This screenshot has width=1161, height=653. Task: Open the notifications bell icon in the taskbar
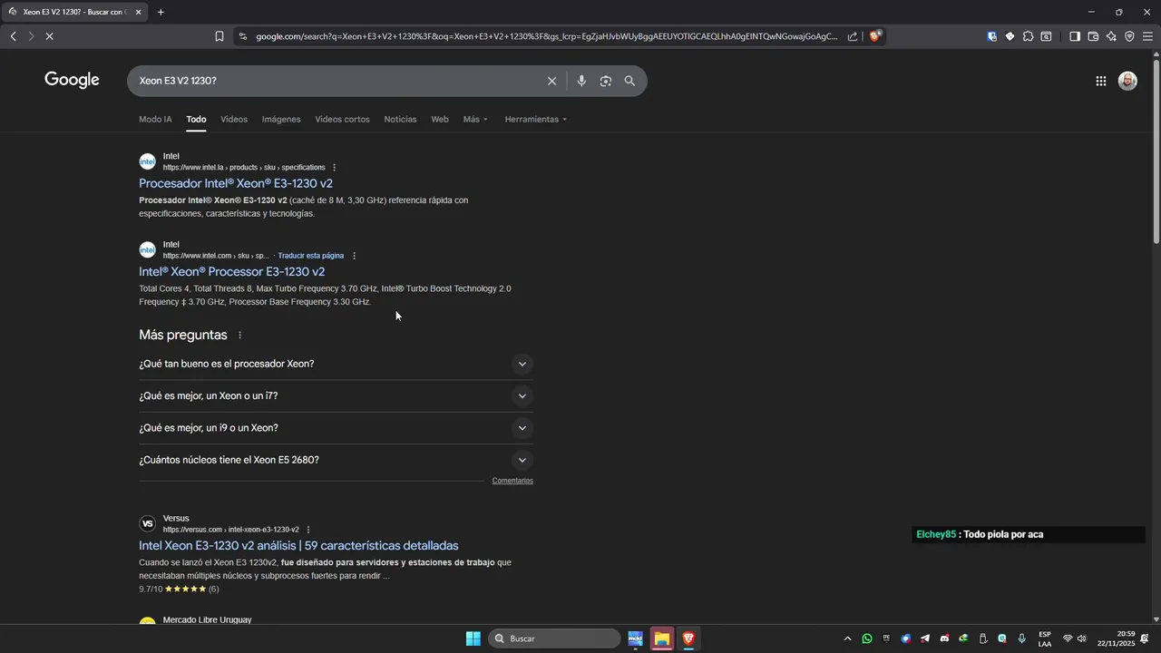click(x=1145, y=638)
